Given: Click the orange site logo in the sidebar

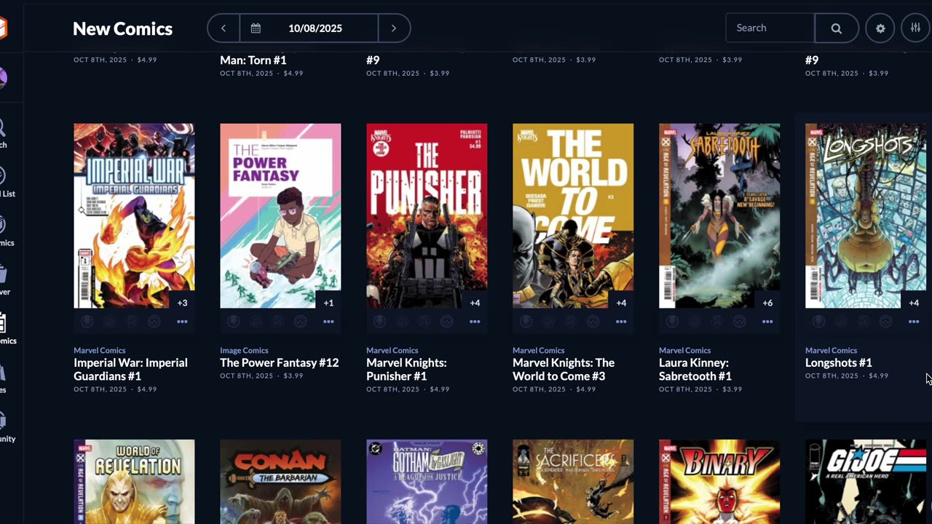Looking at the screenshot, I should point(3,28).
